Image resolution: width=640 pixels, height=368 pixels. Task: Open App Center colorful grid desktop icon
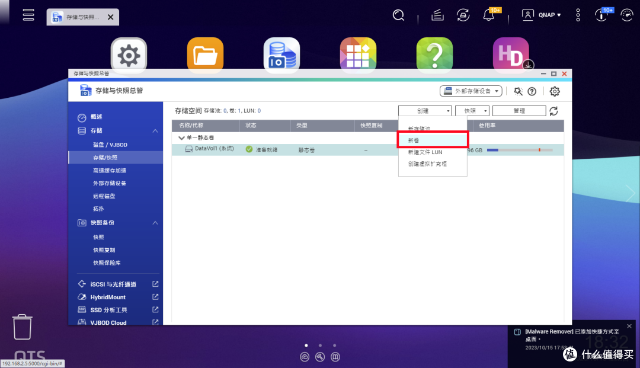coord(358,56)
